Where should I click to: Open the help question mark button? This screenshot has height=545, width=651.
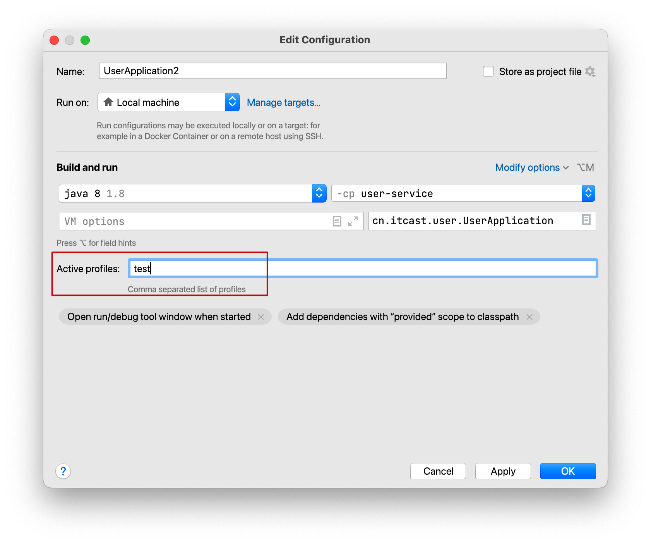pos(63,471)
